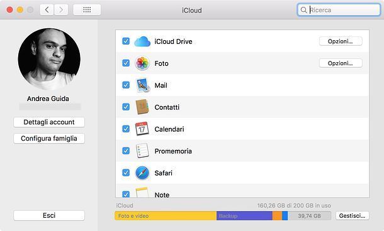This screenshot has height=231, width=384.
Task: Disable the Promemoria checkbox
Action: 126,151
